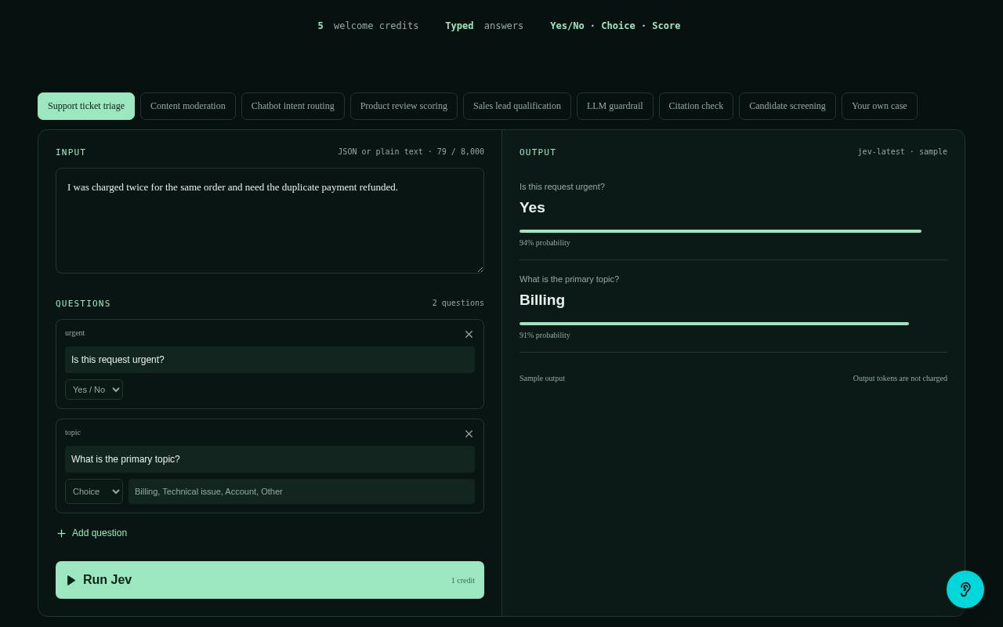Open the Yes / No answer type dropdown
The width and height of the screenshot is (1003, 627).
point(94,390)
